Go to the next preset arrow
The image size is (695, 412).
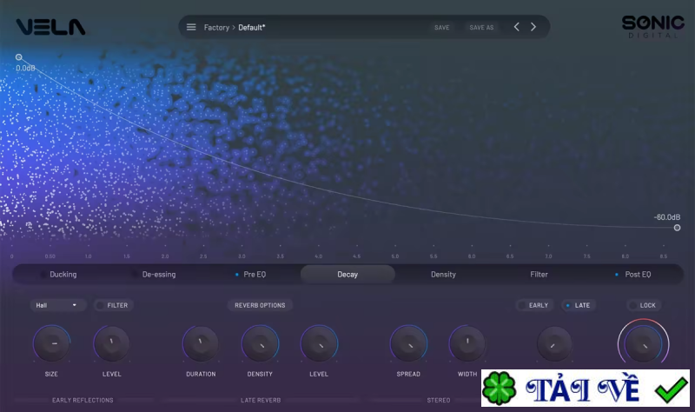533,27
